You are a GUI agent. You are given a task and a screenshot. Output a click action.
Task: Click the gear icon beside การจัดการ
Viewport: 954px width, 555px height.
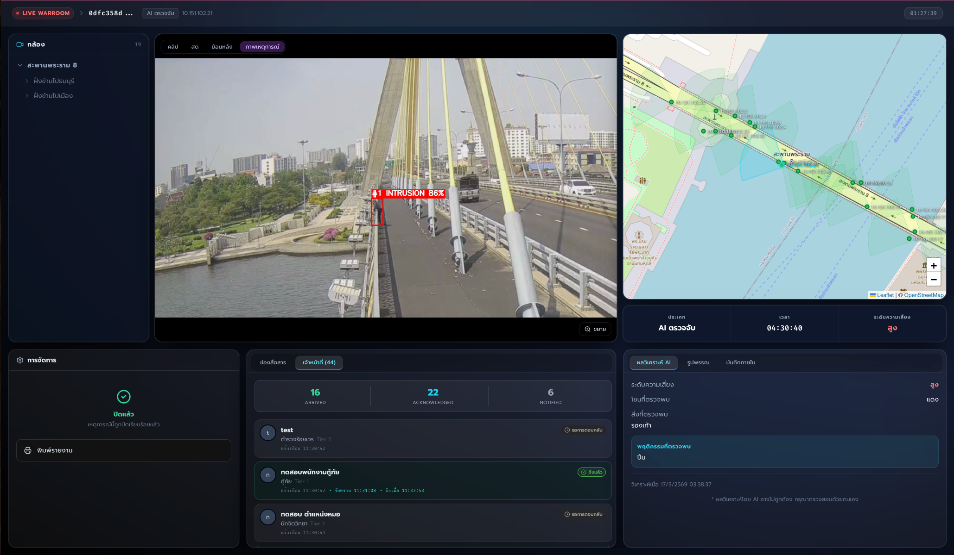click(x=20, y=360)
